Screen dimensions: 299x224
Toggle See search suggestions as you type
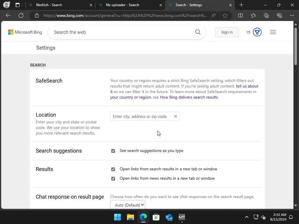(113, 151)
